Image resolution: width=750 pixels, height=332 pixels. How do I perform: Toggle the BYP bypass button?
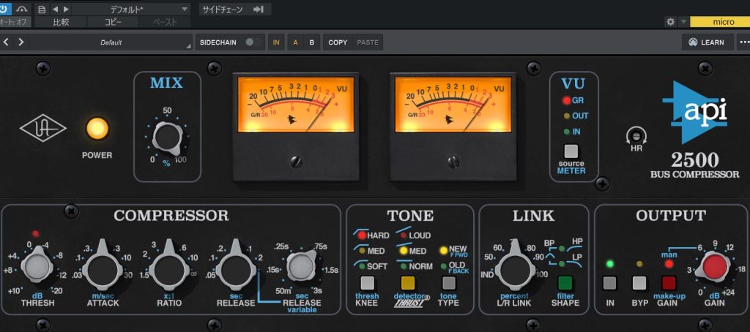tap(639, 284)
